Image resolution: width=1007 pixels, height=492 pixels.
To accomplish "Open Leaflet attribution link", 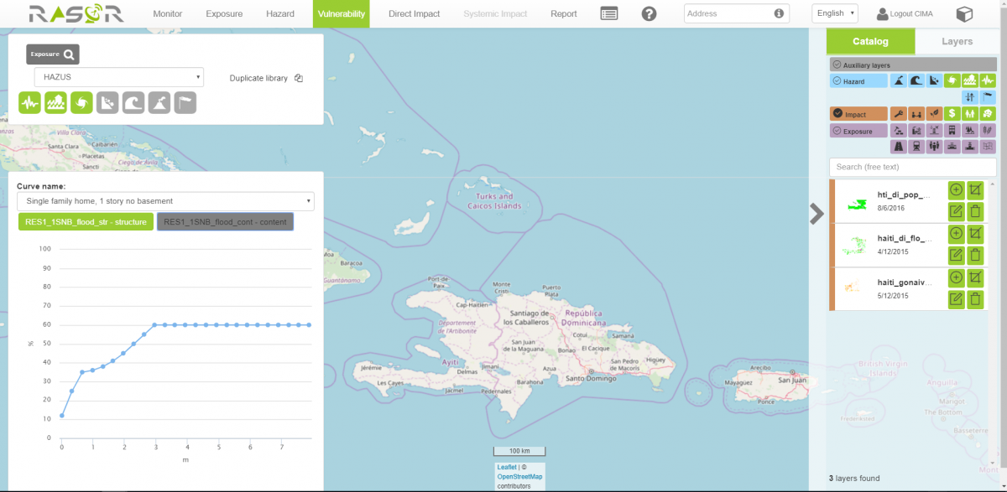I will click(507, 467).
